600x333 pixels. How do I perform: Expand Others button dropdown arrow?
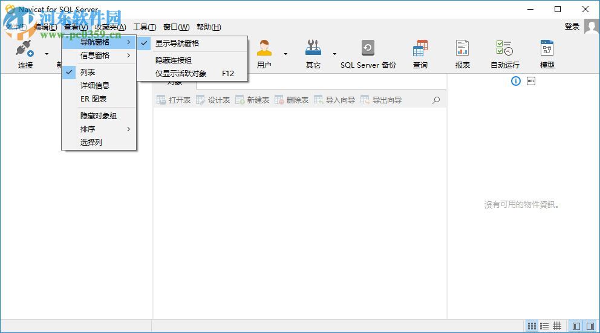(x=334, y=54)
